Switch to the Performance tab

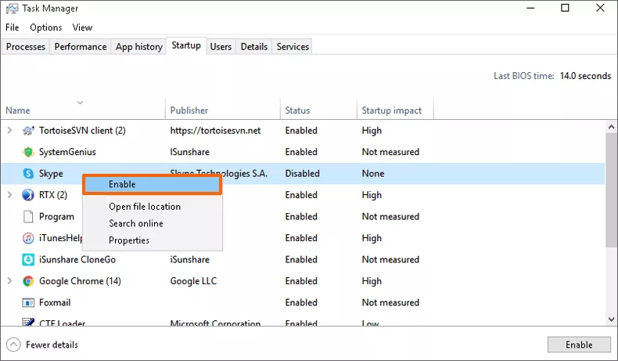(81, 46)
